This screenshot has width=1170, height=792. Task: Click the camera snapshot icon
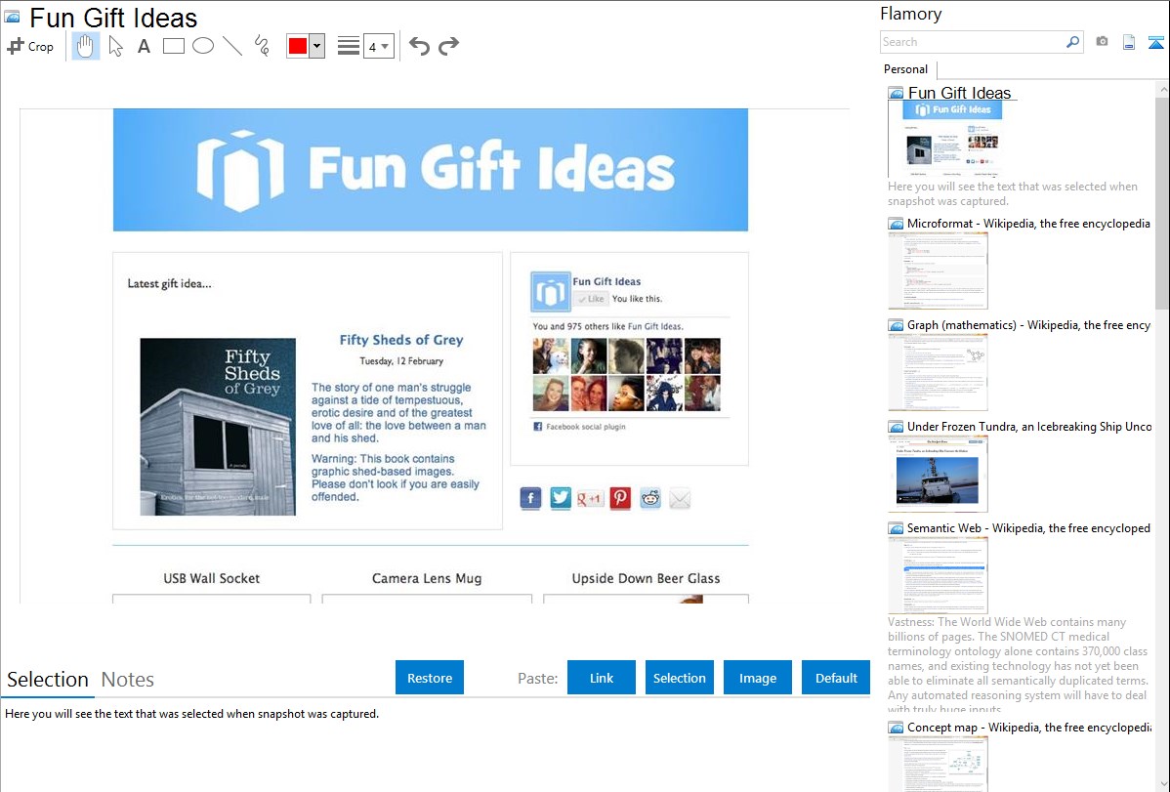[1102, 42]
